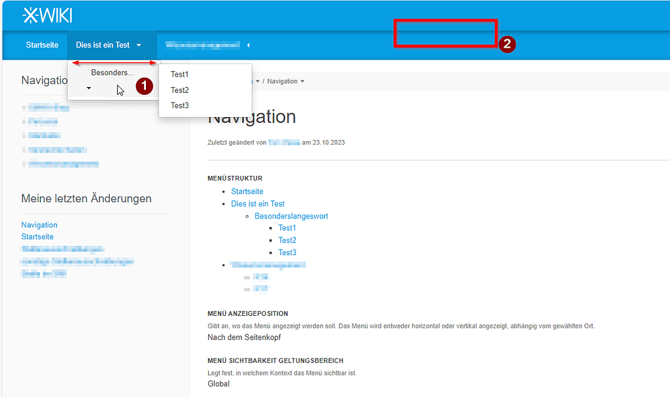Open Dies ist ein Test in the menu structure list
670x397 pixels.
[x=258, y=203]
